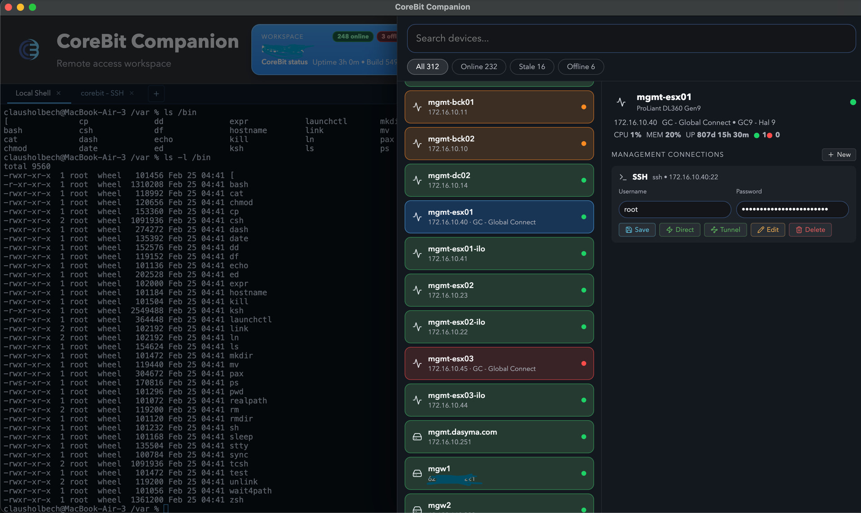Screen dimensions: 861x513
Task: Start a Direct SSH connection
Action: pos(680,230)
